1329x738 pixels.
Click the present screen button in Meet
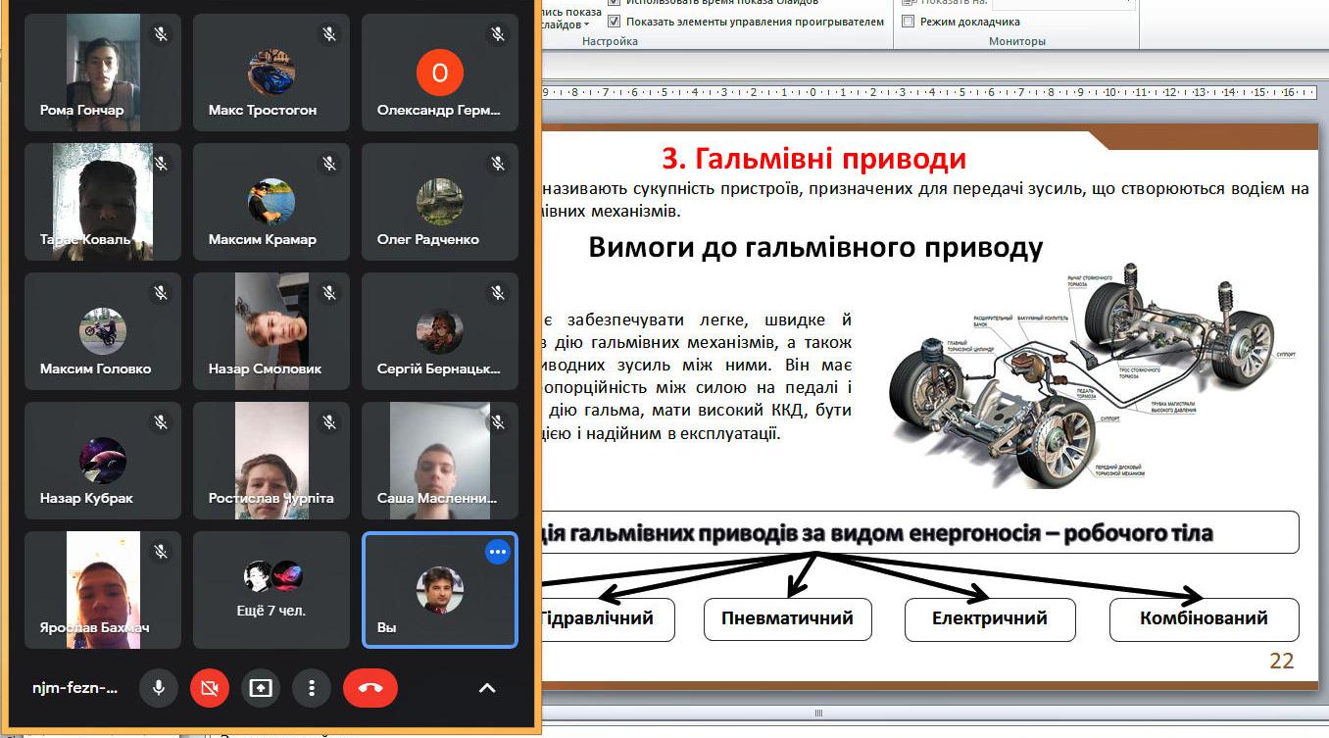tap(261, 688)
